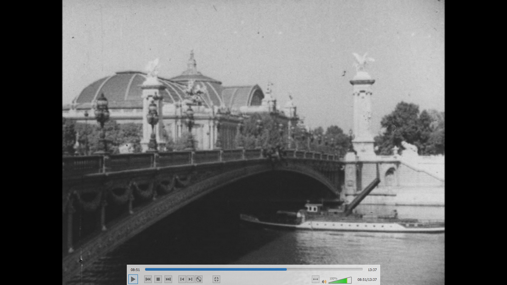Open the disc menu icon

pyautogui.click(x=199, y=279)
